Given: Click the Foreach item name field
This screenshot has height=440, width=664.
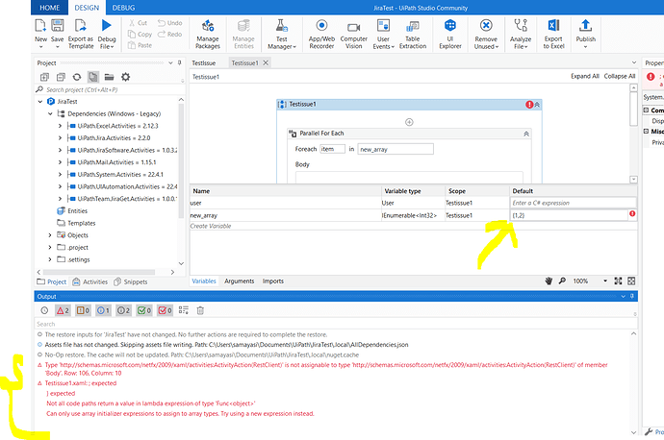Looking at the screenshot, I should tap(332, 149).
